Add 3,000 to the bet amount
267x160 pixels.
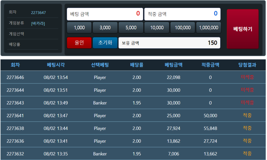pyautogui.click(x=105, y=27)
